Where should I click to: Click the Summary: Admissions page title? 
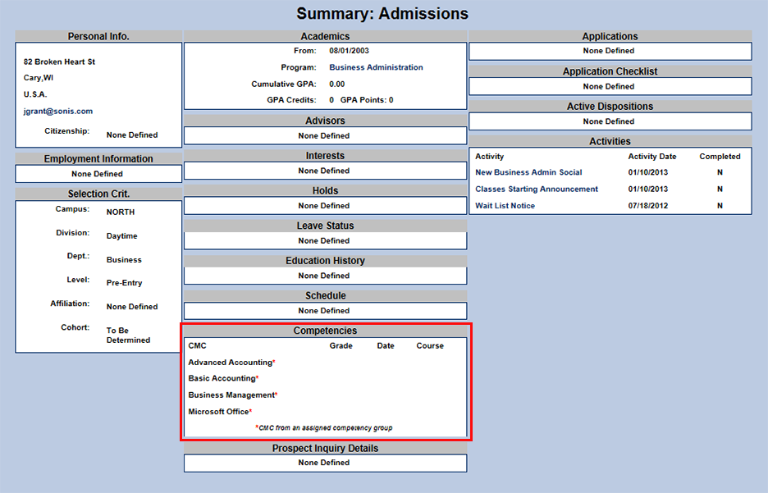(382, 14)
